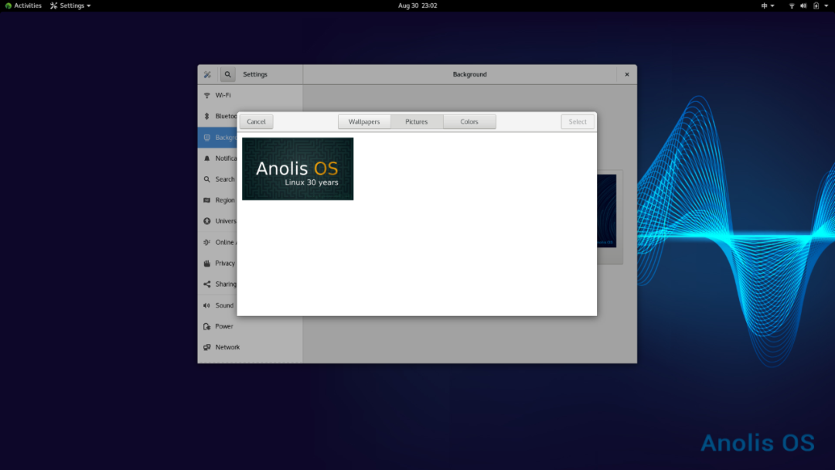Toggle the search button in Settings header
The image size is (835, 470).
[x=227, y=74]
